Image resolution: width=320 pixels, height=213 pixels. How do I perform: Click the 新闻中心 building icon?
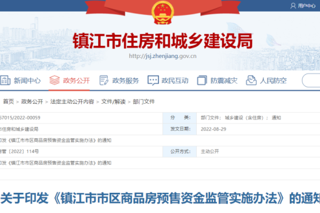[x=5, y=80]
